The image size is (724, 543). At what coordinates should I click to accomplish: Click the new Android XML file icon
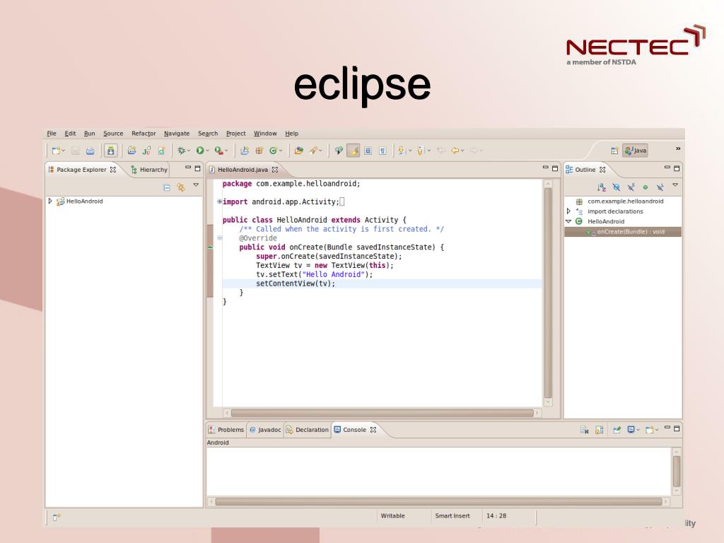(x=161, y=151)
